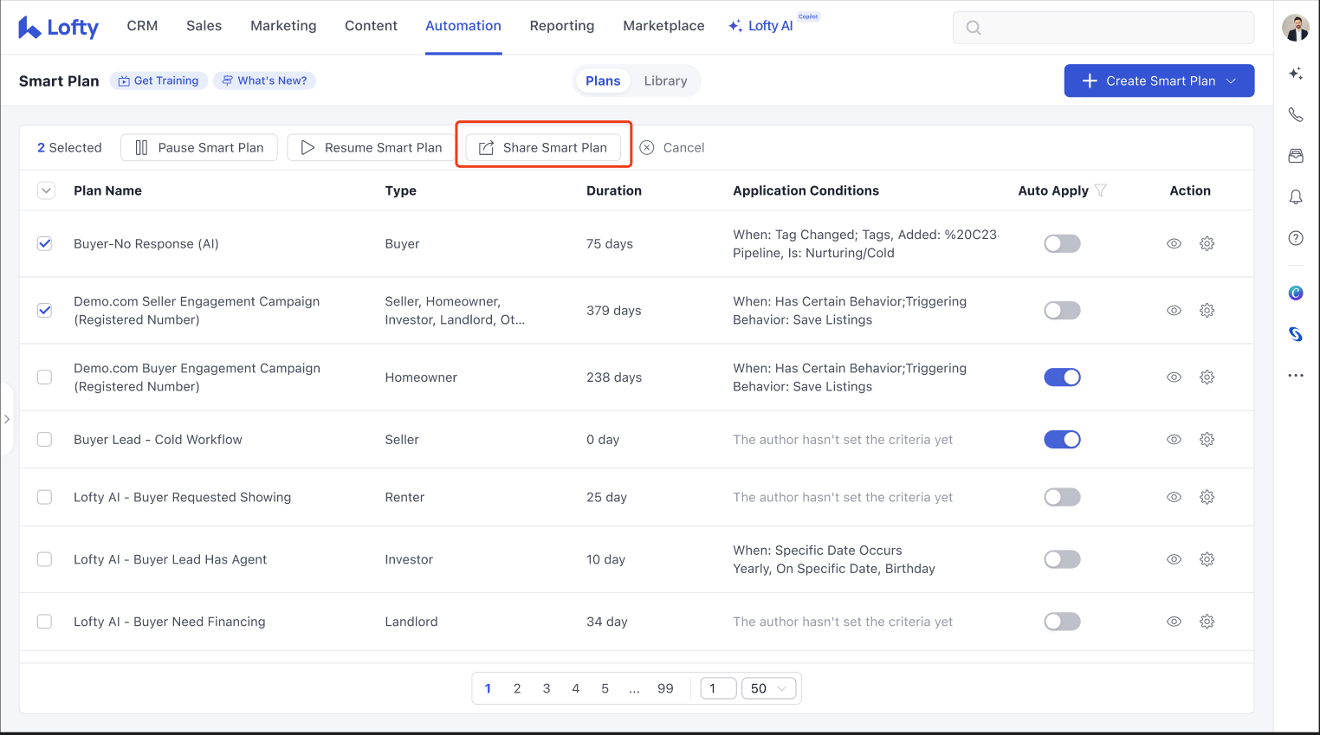Check Lofty AI - Buyer Need Financing checkbox
This screenshot has height=735, width=1320.
pos(45,622)
